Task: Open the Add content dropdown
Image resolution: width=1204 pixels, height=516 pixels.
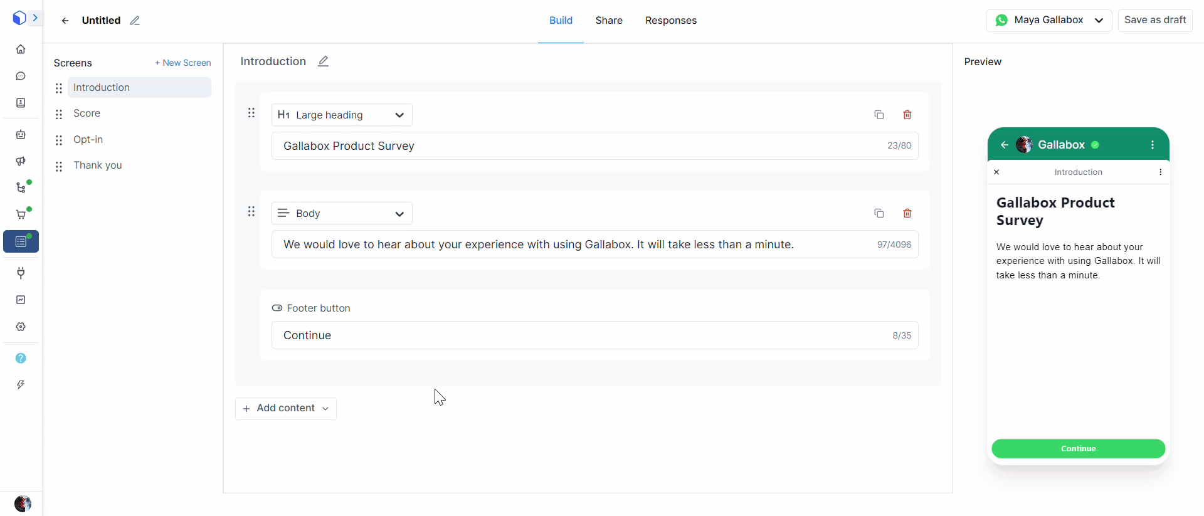Action: click(286, 408)
